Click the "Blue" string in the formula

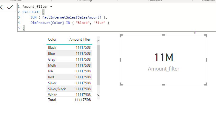coord(99,23)
